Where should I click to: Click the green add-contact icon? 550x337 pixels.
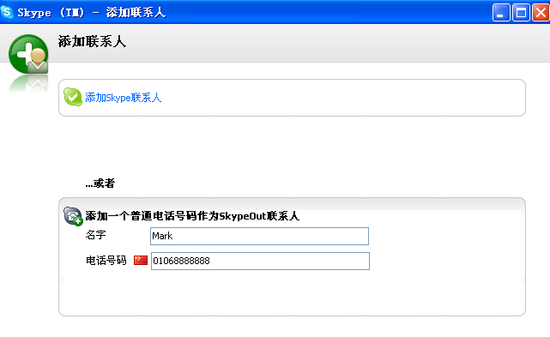[28, 54]
